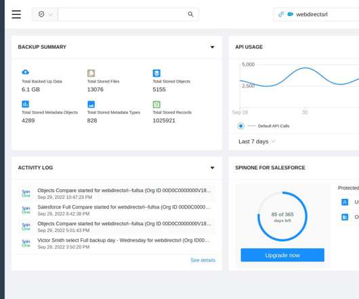Select the 13076 stored files value
359x299 pixels.
coord(96,89)
